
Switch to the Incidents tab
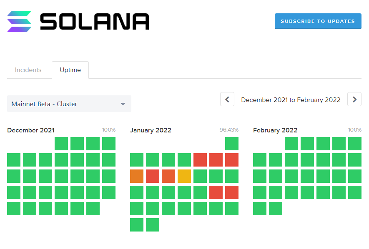point(28,70)
